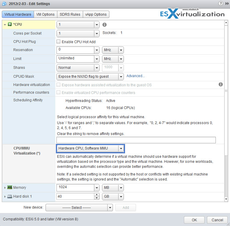Toggle Expose hardware assisted virtualization checkbox
The height and width of the screenshot is (226, 230).
click(58, 85)
